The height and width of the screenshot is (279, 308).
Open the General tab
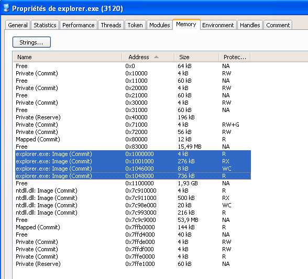(x=18, y=25)
